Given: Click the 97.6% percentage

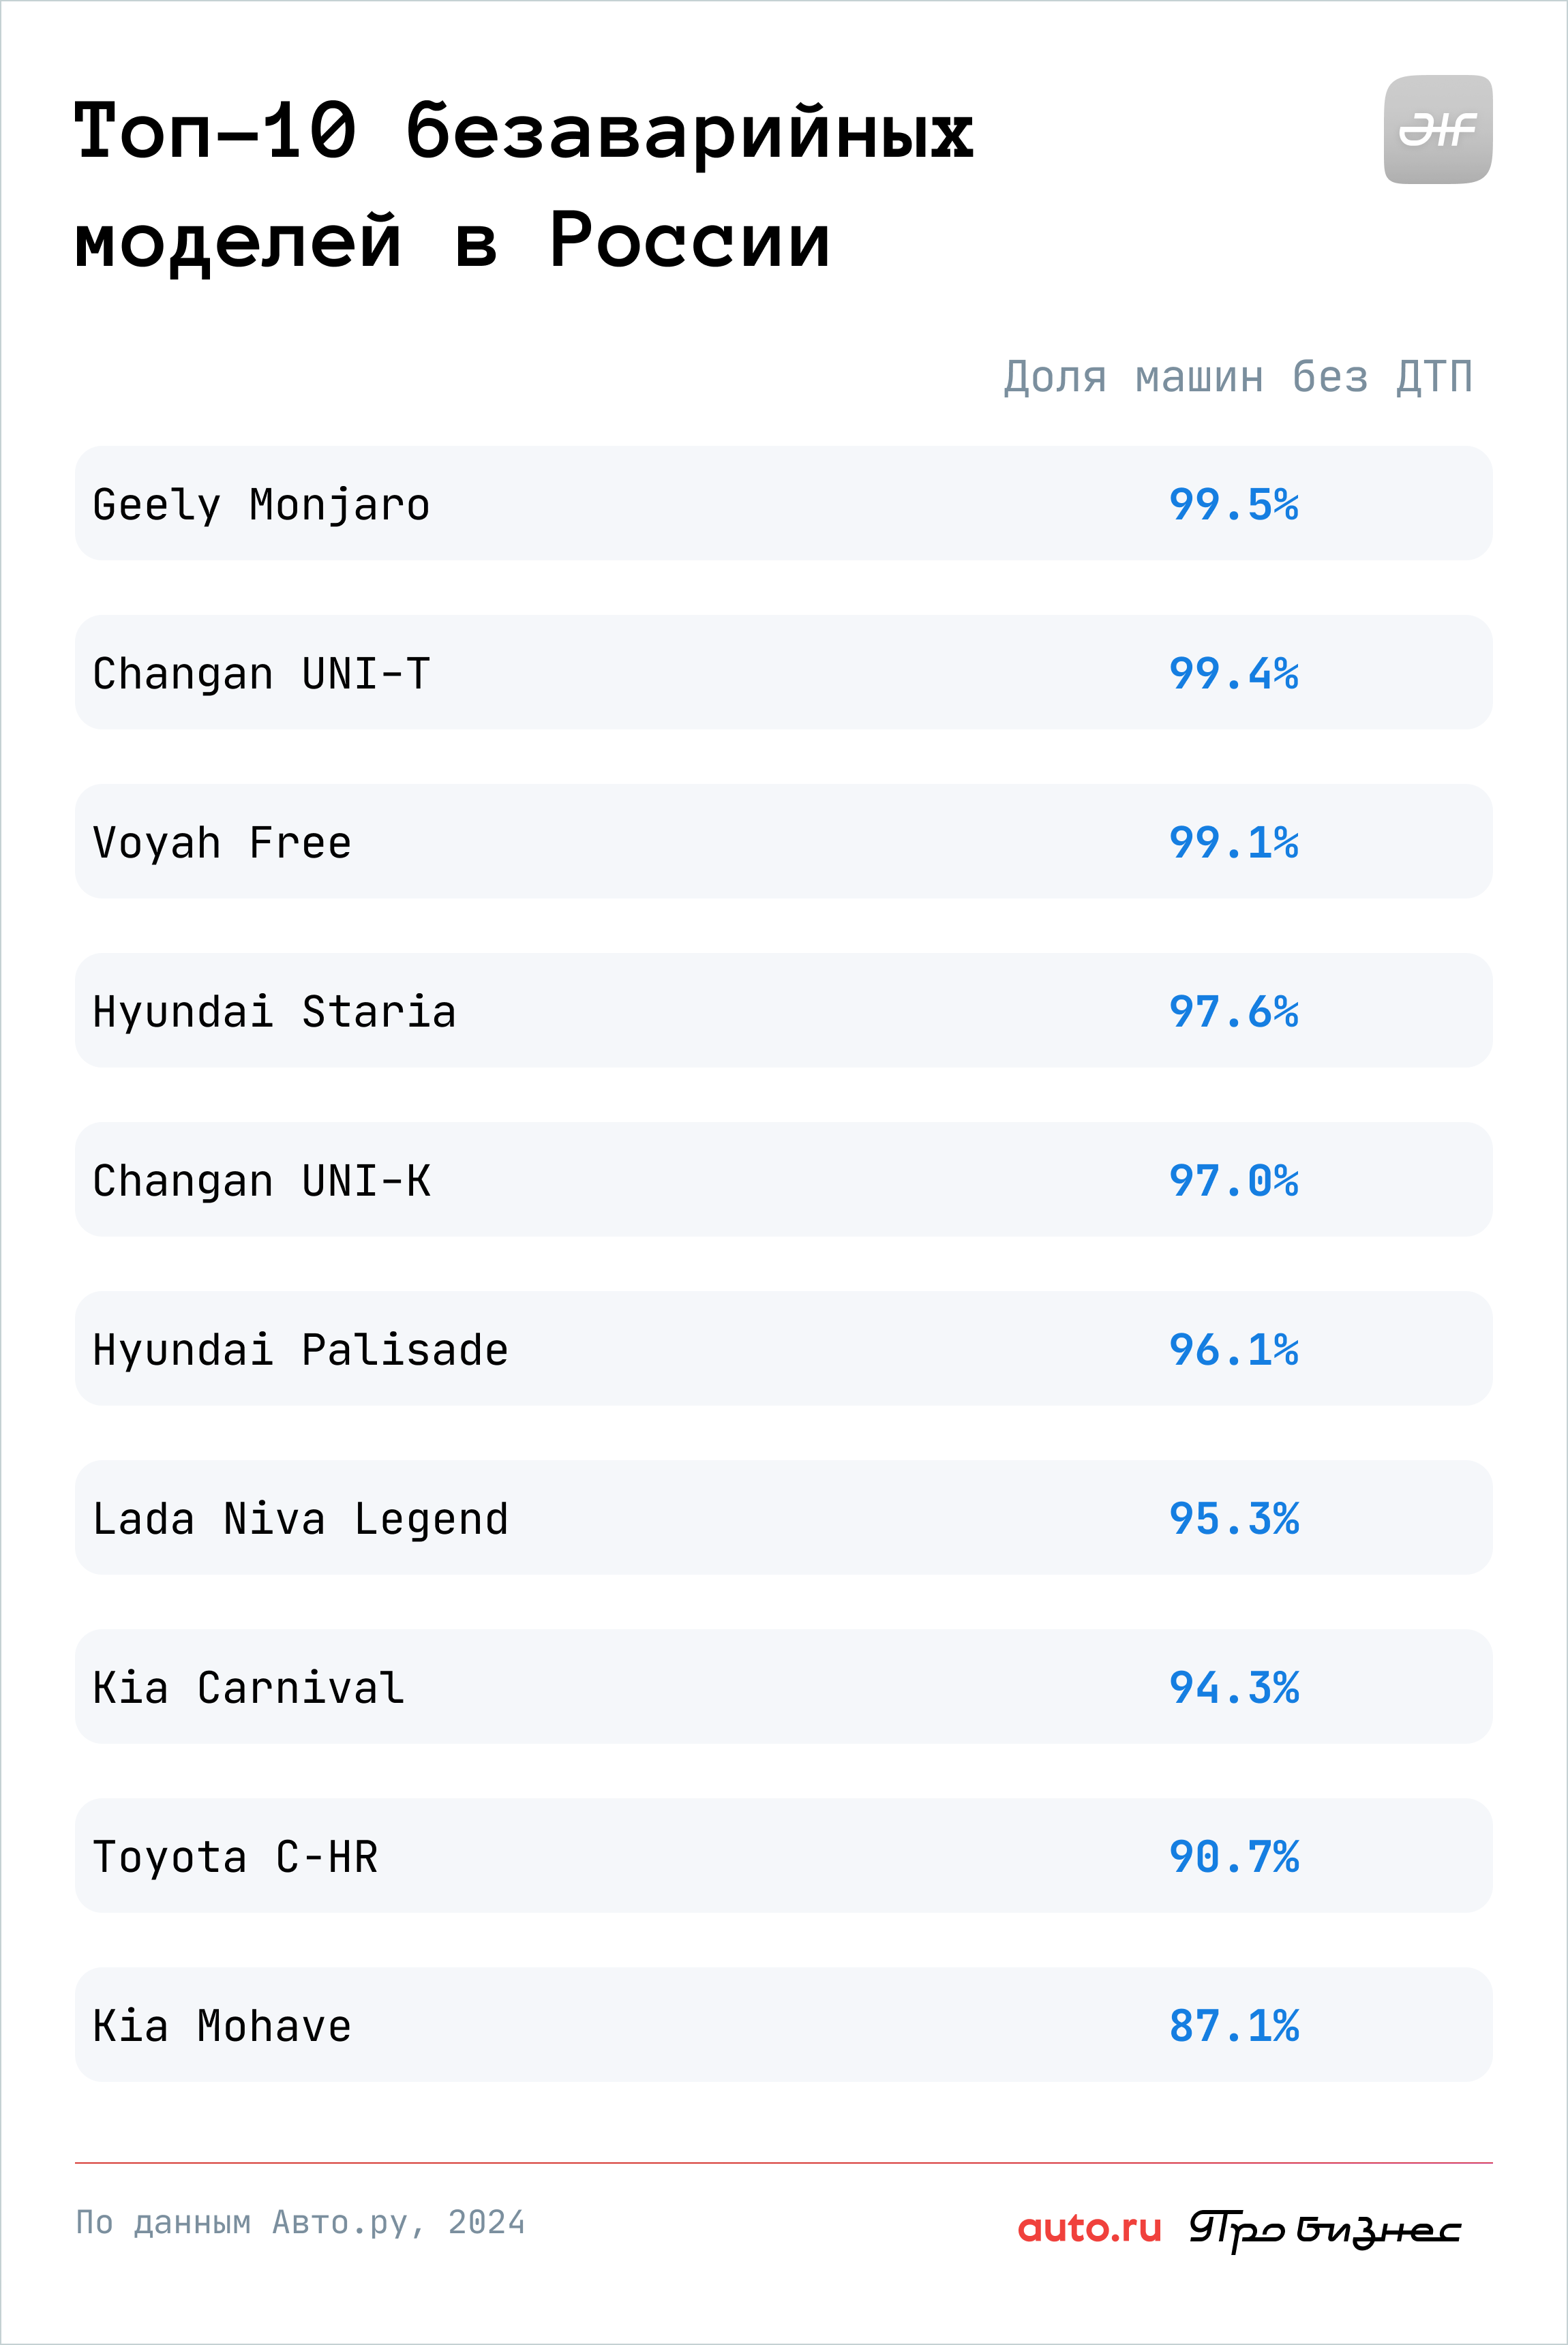Looking at the screenshot, I should [x=1234, y=1011].
